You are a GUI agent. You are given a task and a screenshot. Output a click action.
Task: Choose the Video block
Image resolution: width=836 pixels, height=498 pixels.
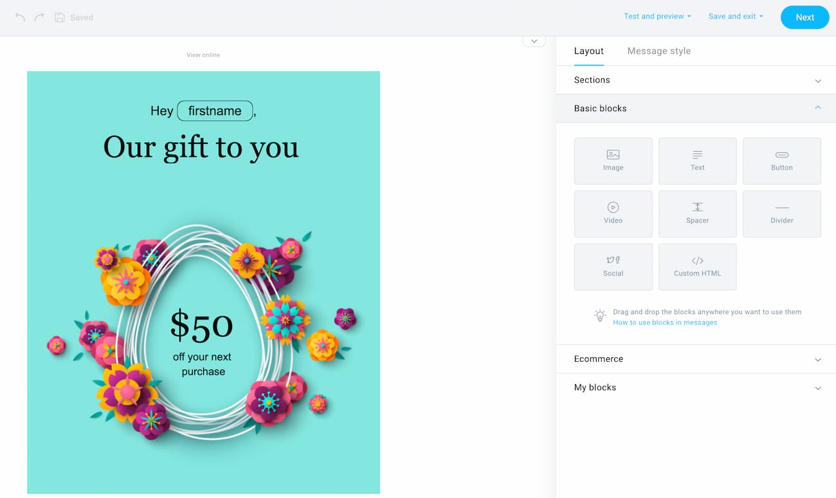[x=613, y=213]
